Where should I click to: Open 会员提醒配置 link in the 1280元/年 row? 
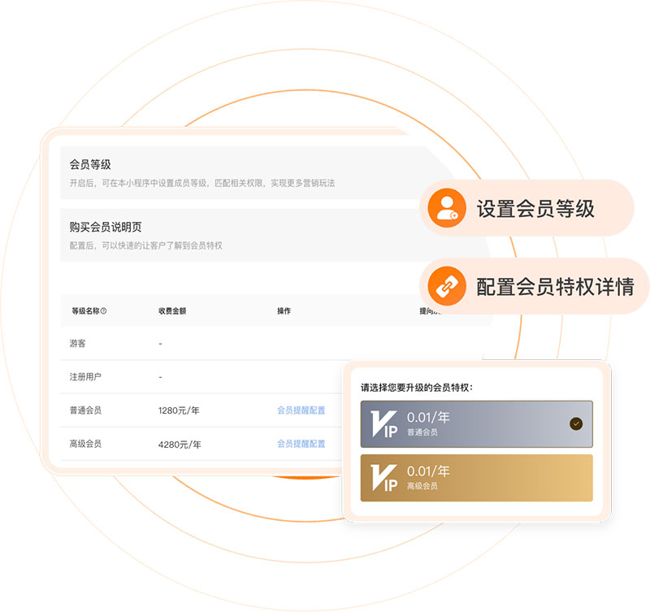tap(301, 410)
